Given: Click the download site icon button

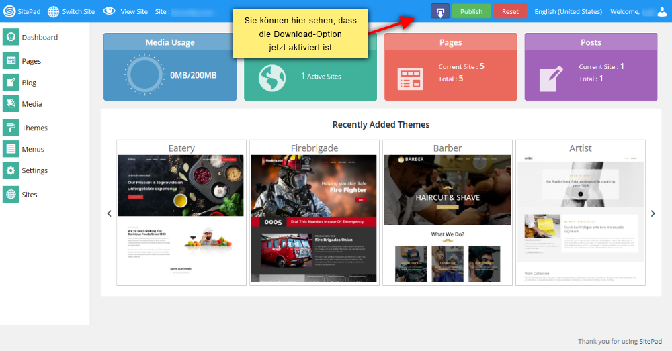Looking at the screenshot, I should pyautogui.click(x=440, y=11).
